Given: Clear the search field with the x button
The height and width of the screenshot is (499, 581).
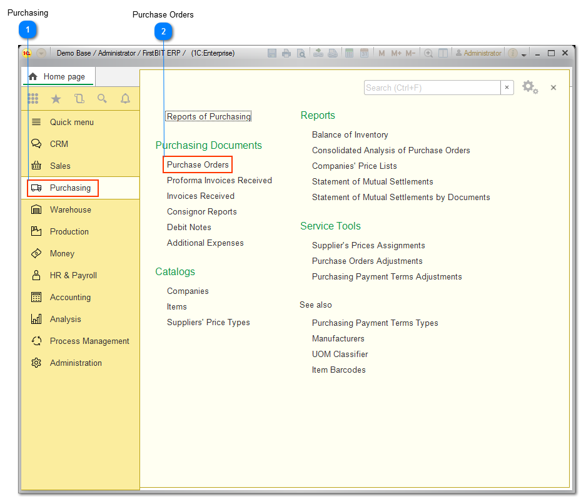Looking at the screenshot, I should (x=507, y=88).
